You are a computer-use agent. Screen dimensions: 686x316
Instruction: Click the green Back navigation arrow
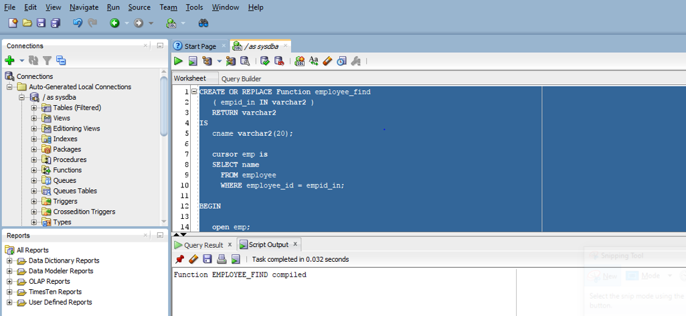point(114,23)
